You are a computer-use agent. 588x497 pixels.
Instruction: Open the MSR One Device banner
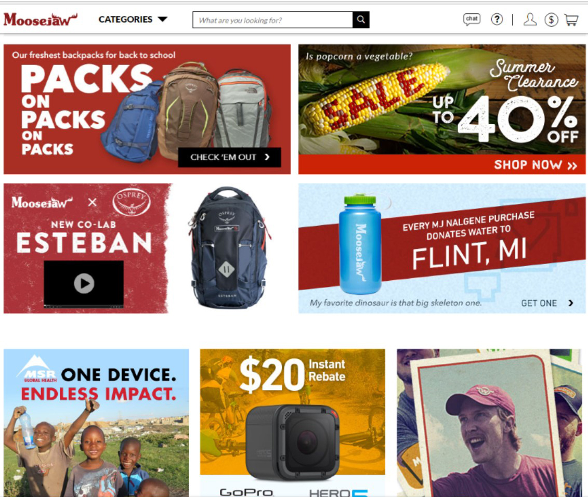[x=96, y=423]
